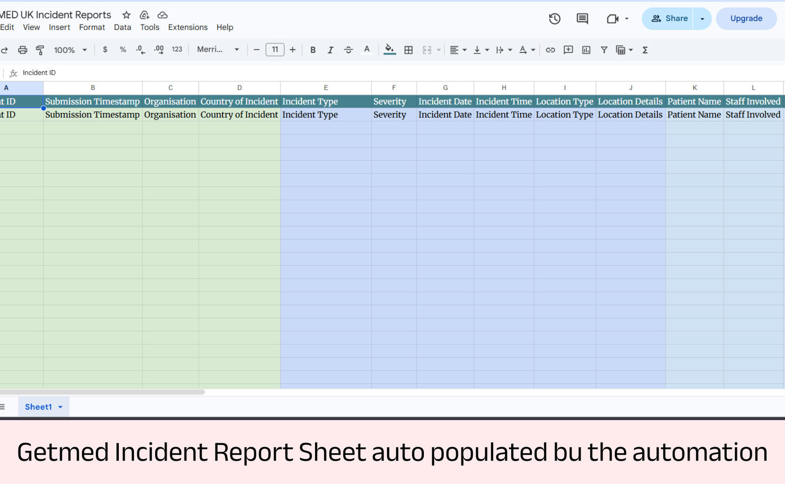The image size is (785, 484).
Task: Click the Print icon in toolbar
Action: tap(23, 50)
